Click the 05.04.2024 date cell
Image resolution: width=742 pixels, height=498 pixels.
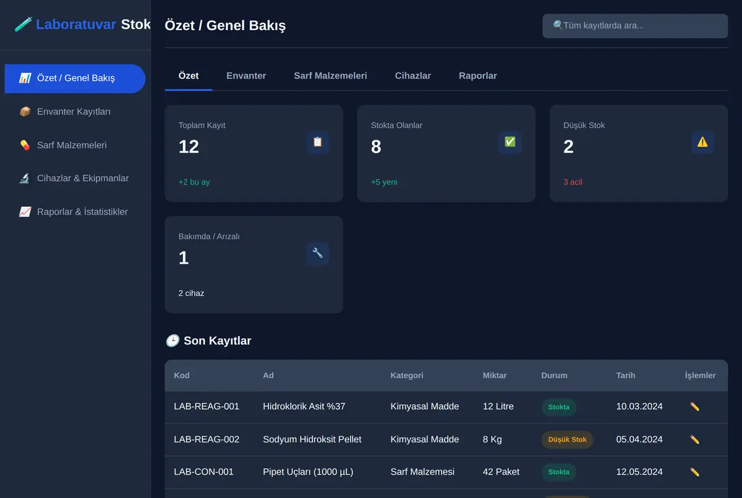tap(639, 439)
